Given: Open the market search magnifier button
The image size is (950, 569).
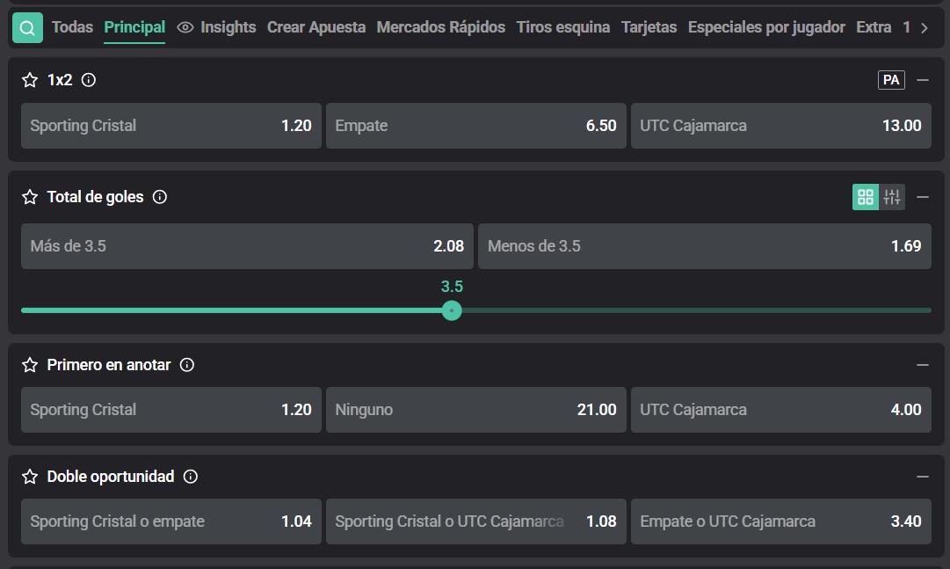Looking at the screenshot, I should coord(27,27).
